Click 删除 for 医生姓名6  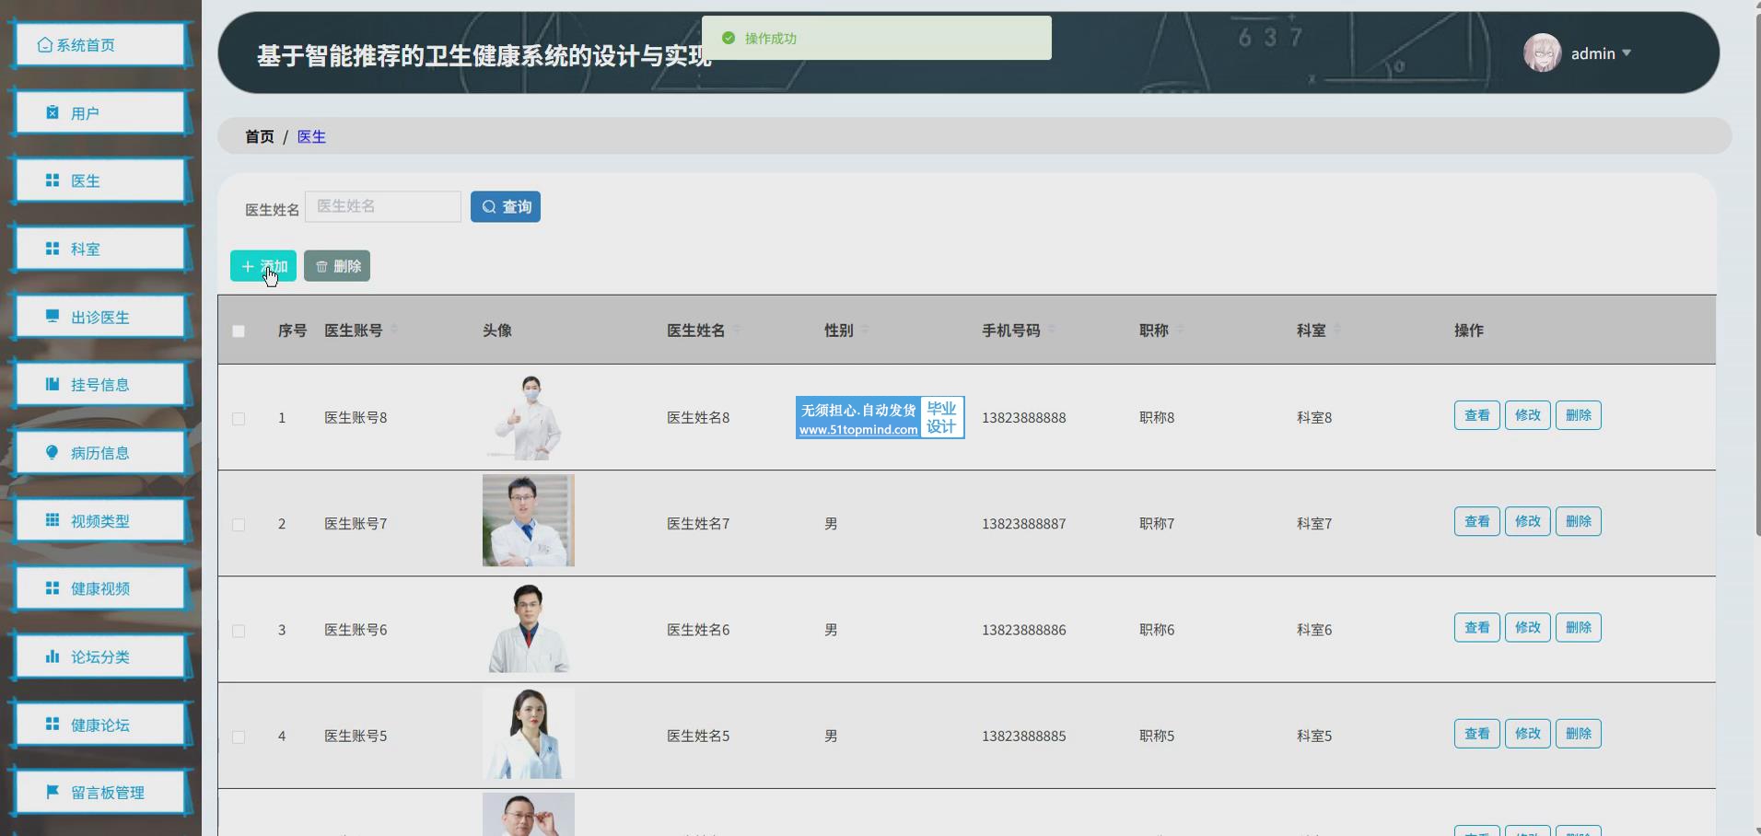pos(1578,627)
